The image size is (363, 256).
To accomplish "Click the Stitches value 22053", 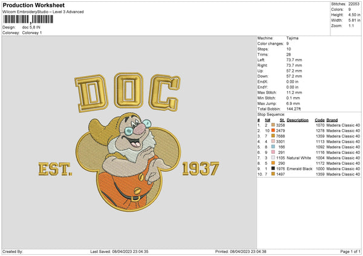I will 354,4.
